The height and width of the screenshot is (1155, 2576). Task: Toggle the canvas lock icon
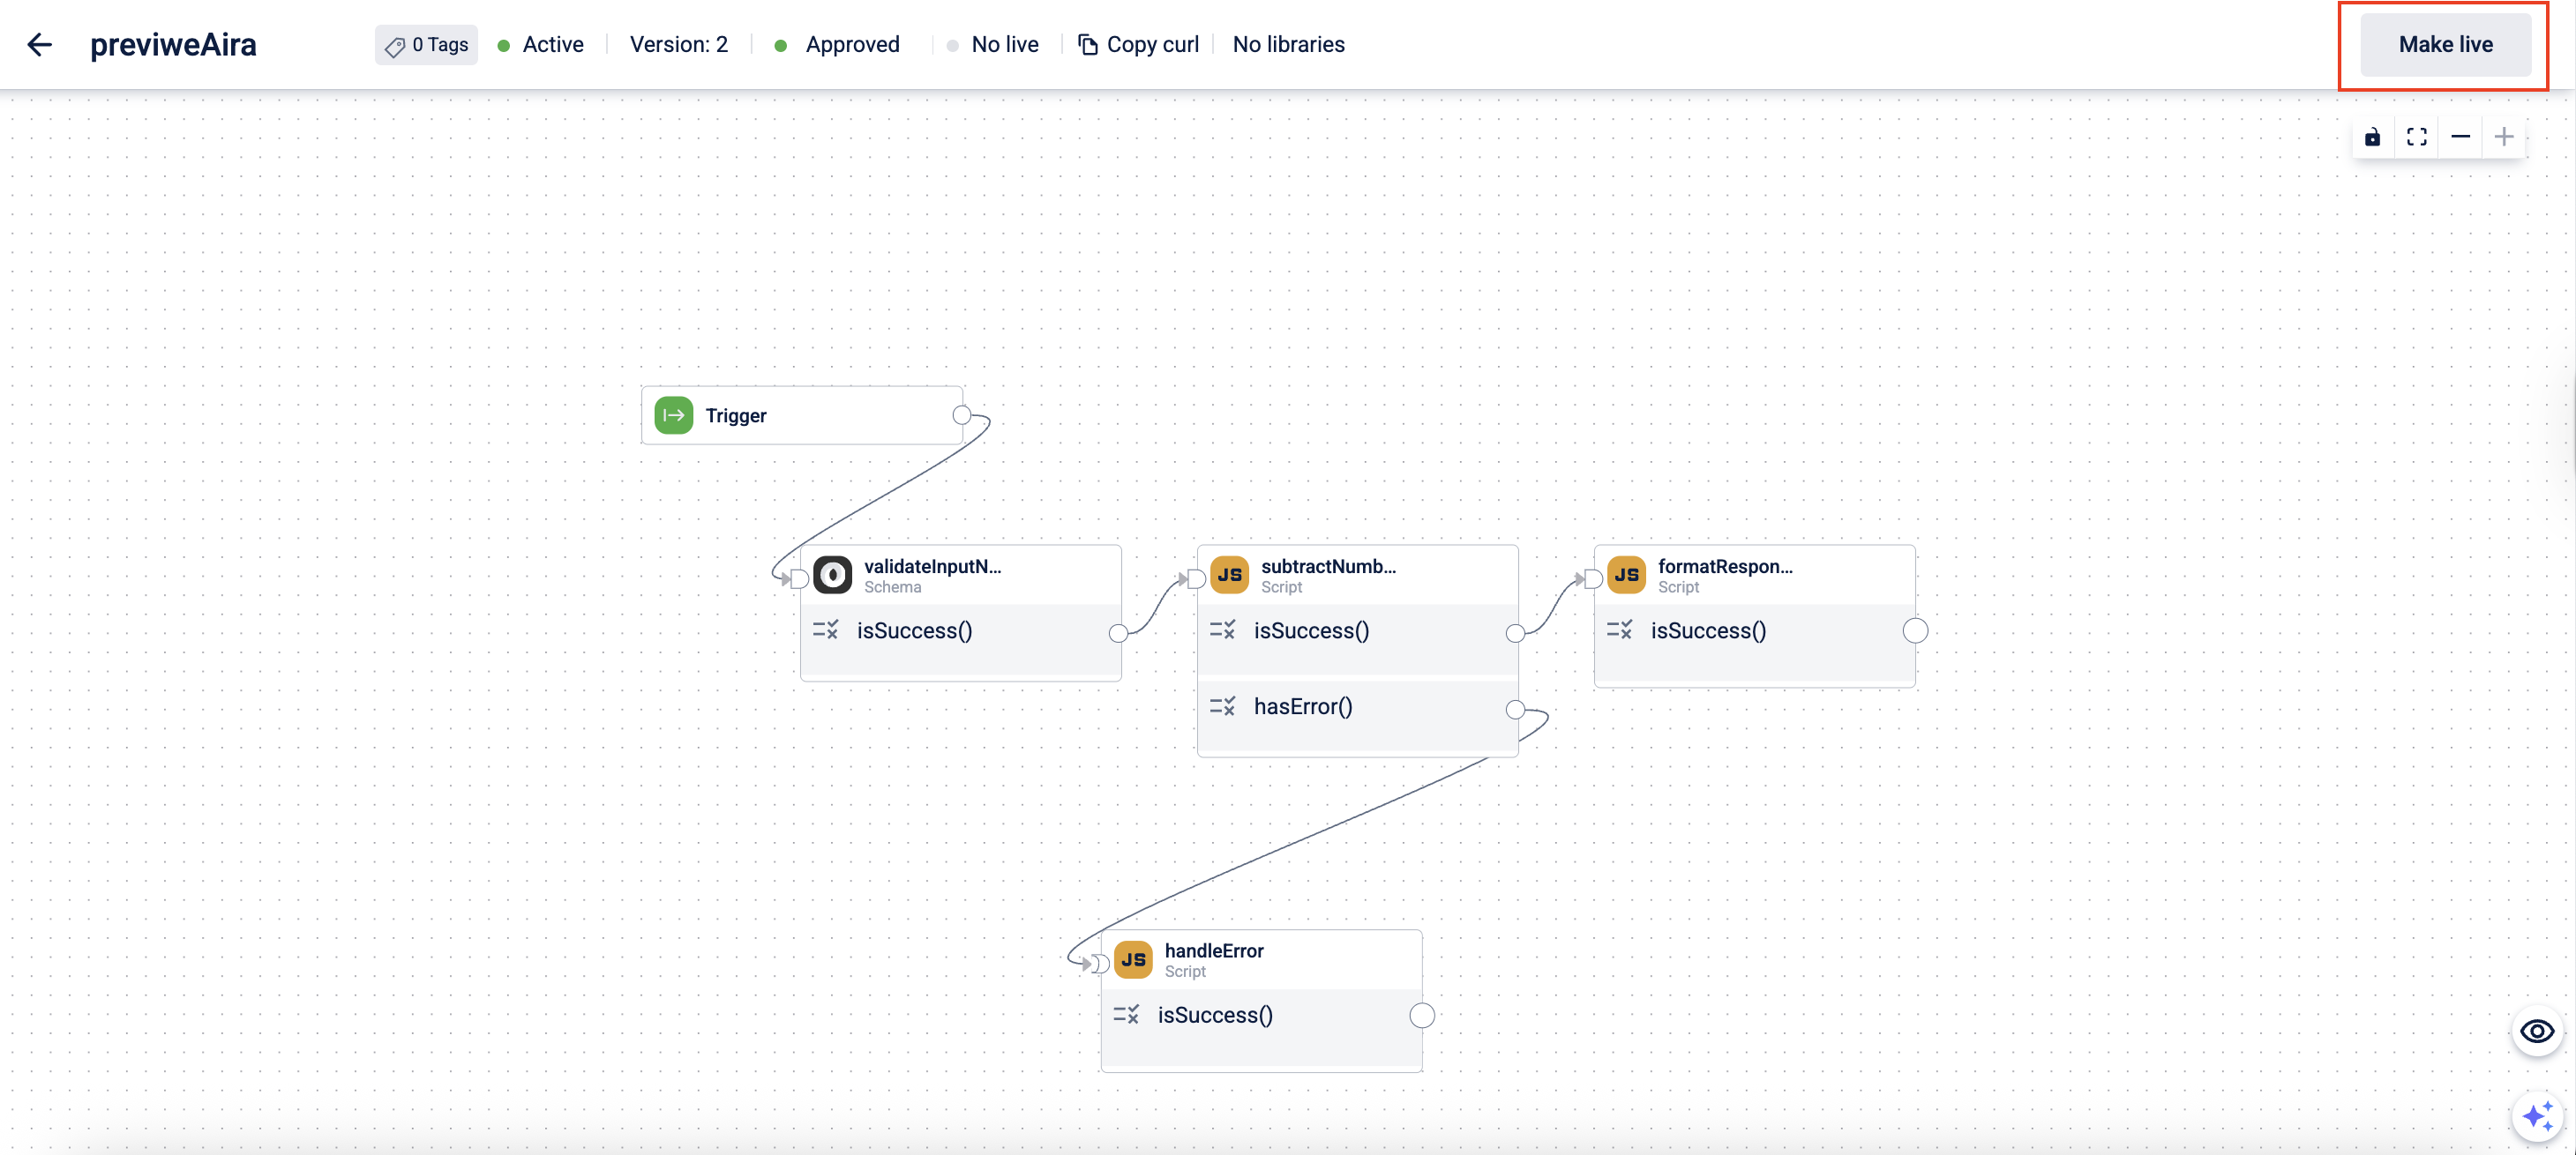coord(2372,137)
